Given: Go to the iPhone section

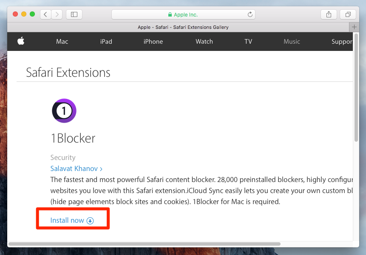Looking at the screenshot, I should point(153,42).
